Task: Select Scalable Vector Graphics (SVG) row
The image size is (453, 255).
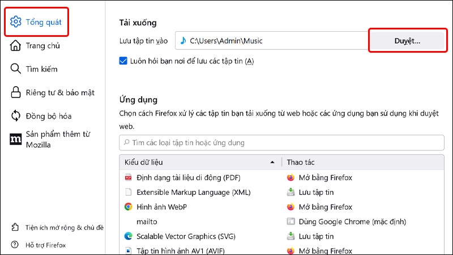Action: tap(281, 236)
